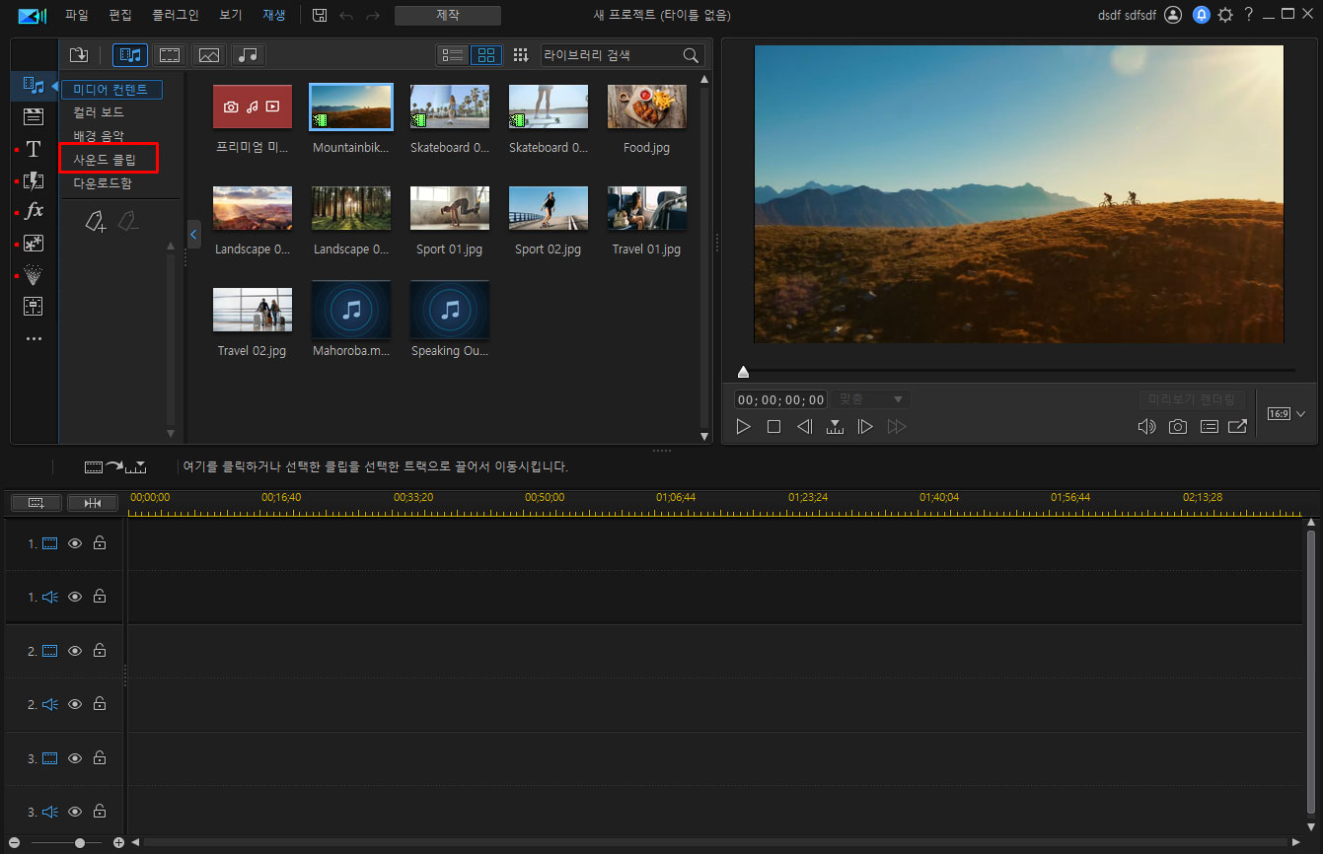The height and width of the screenshot is (854, 1323).
Task: Toggle the eye on audio track 3
Action: (x=75, y=812)
